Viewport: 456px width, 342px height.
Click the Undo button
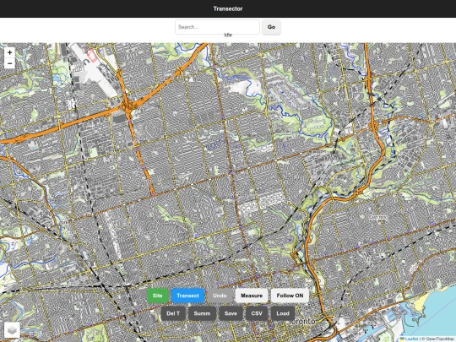point(220,296)
